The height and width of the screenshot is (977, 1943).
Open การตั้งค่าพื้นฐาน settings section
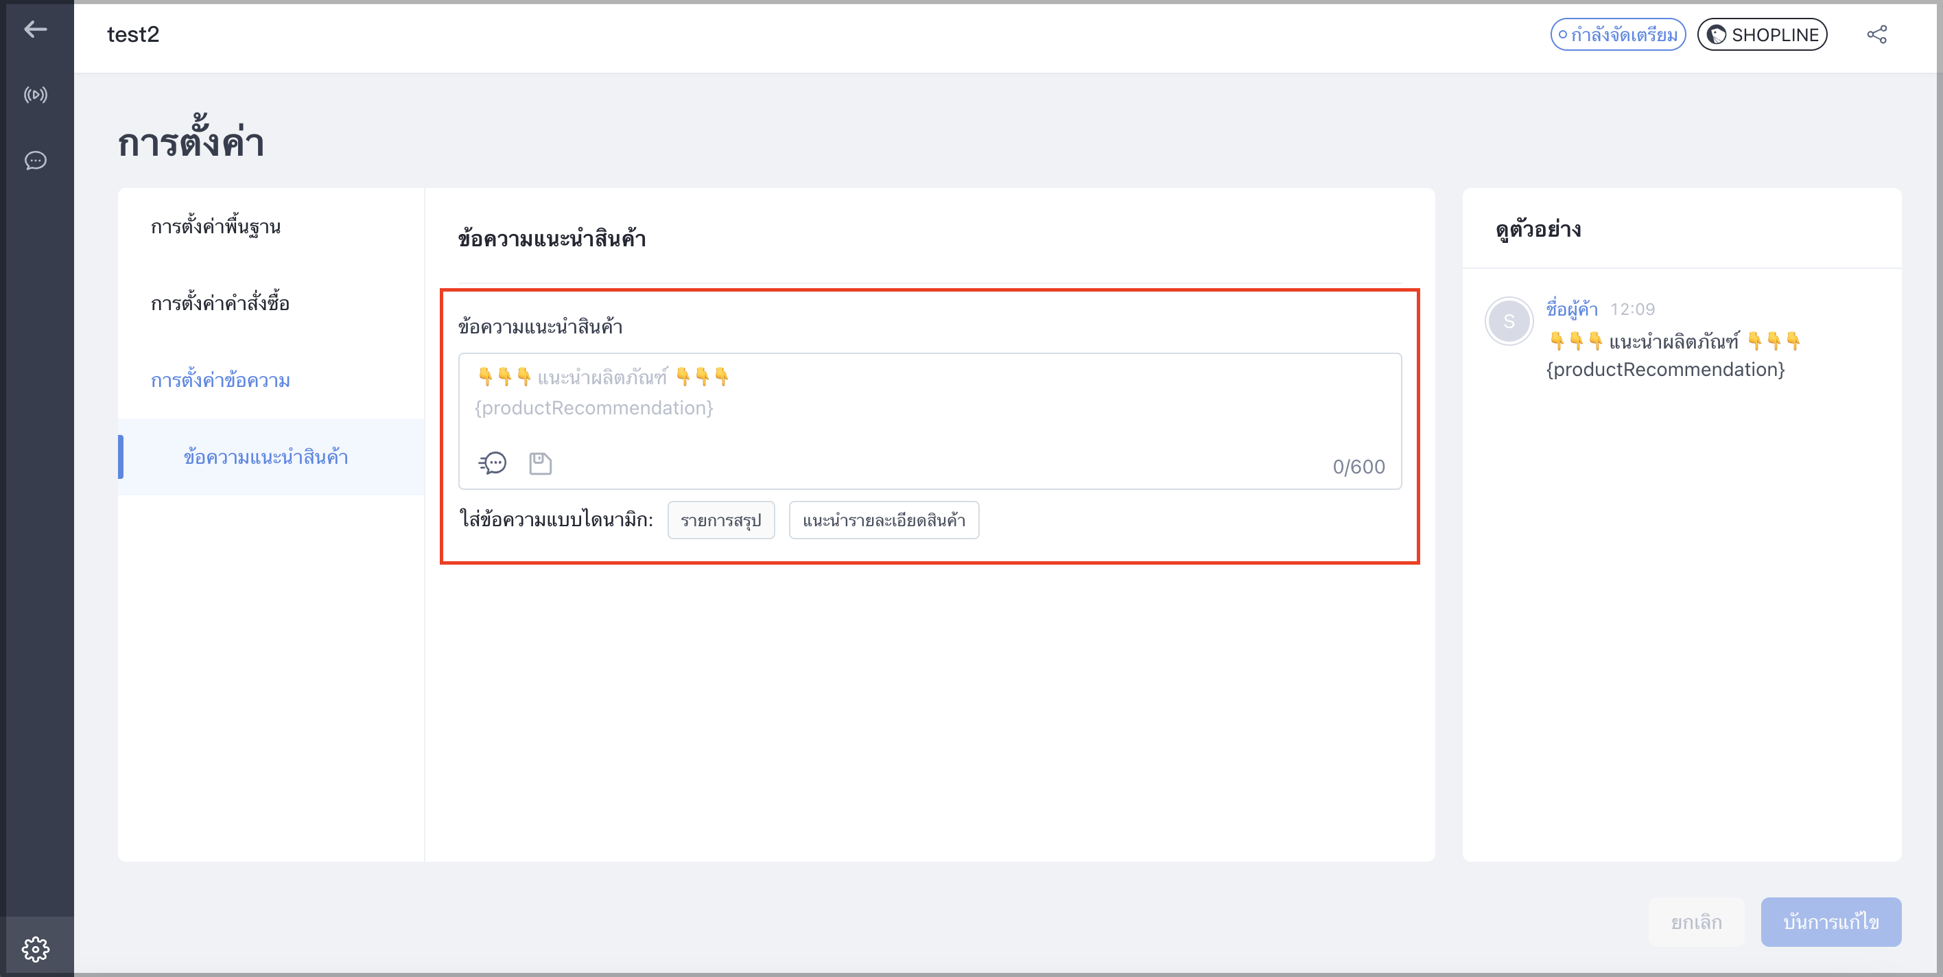(x=215, y=226)
